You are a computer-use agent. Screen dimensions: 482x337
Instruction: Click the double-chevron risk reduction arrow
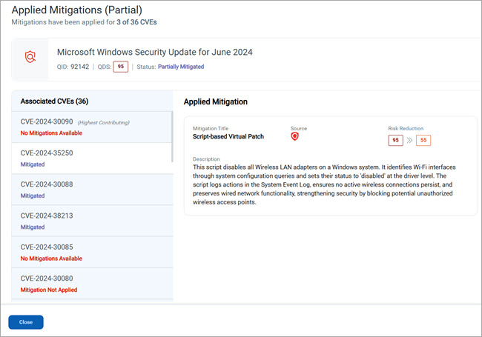(x=409, y=140)
